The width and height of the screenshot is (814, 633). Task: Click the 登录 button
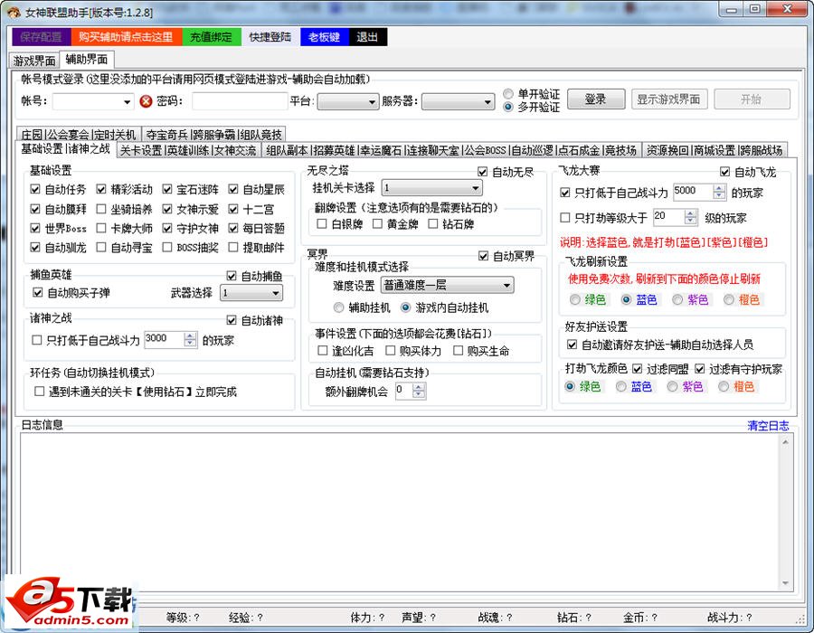point(594,99)
